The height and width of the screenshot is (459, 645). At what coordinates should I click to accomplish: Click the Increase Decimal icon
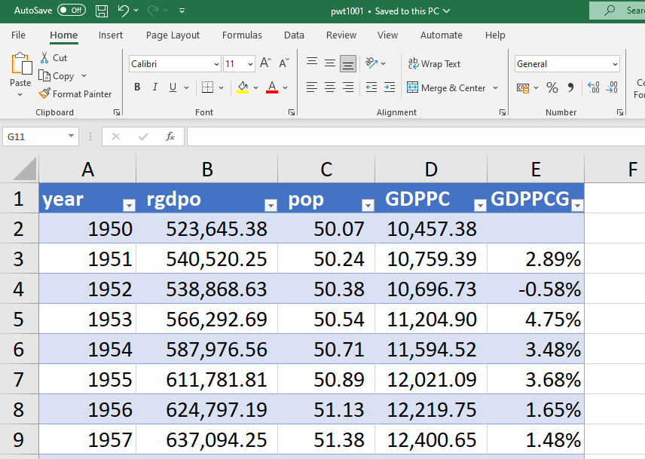click(592, 88)
